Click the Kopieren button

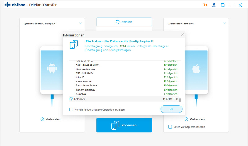pyautogui.click(x=124, y=125)
